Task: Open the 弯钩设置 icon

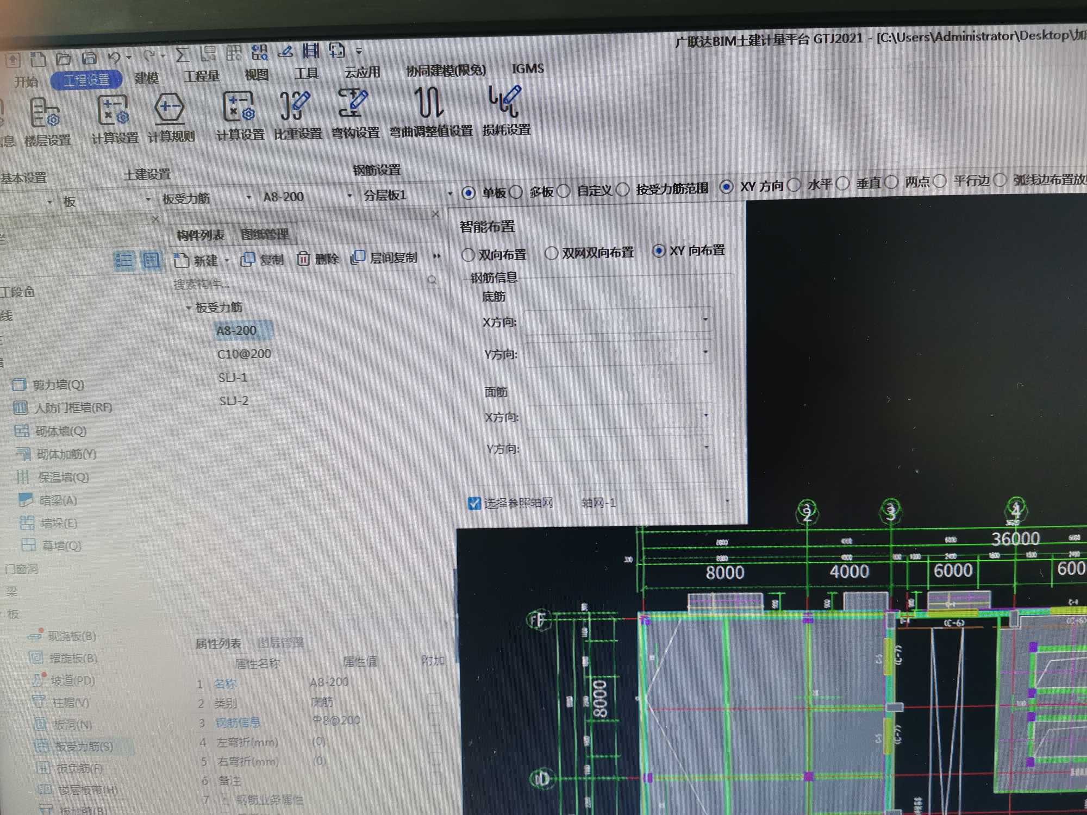Action: (x=355, y=114)
